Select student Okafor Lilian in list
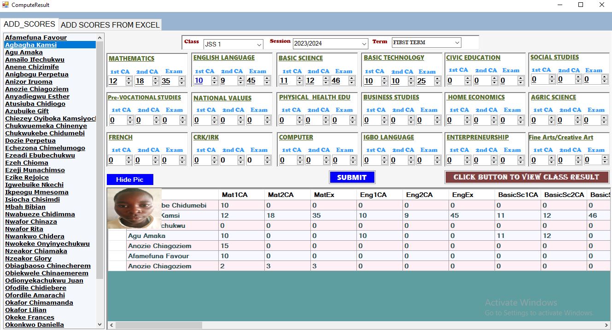 click(26, 310)
